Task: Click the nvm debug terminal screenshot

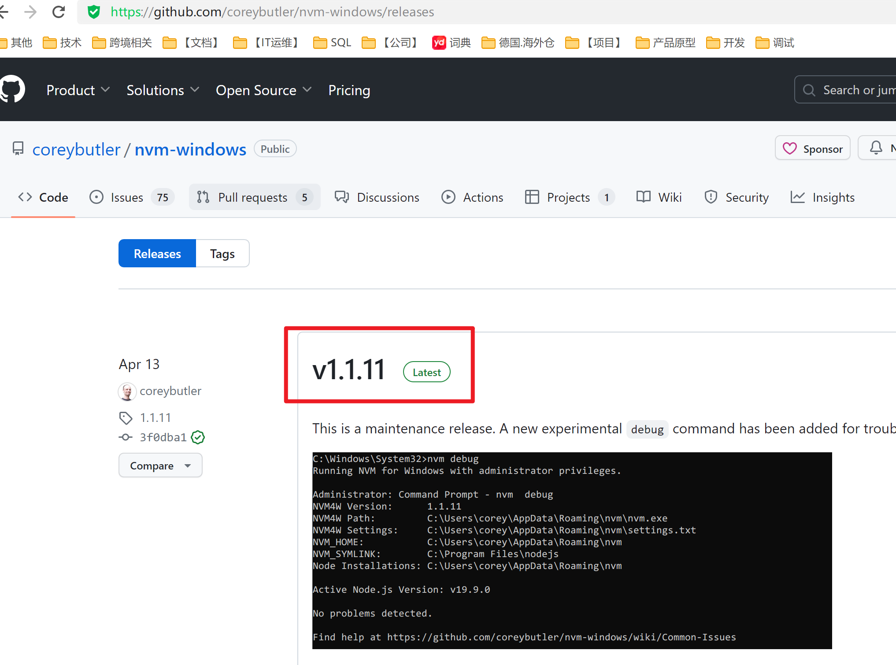Action: (572, 550)
